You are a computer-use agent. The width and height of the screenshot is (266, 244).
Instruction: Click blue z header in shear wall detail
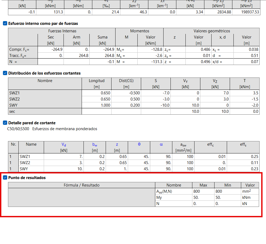pos(117,144)
